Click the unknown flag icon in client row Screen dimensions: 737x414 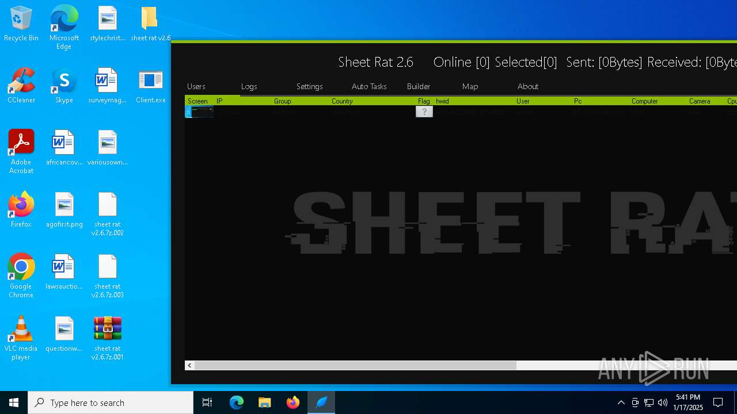coord(424,112)
